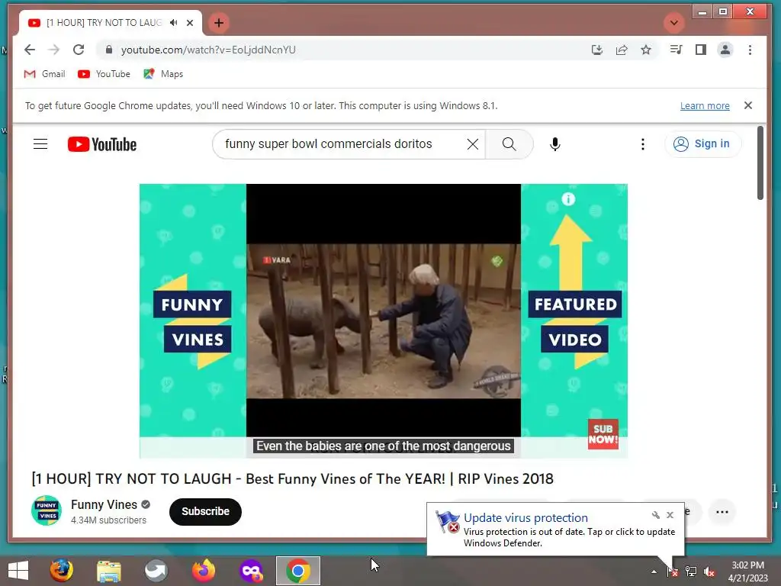The height and width of the screenshot is (586, 781).
Task: Launch new Firefox flame icon
Action: pos(204,571)
